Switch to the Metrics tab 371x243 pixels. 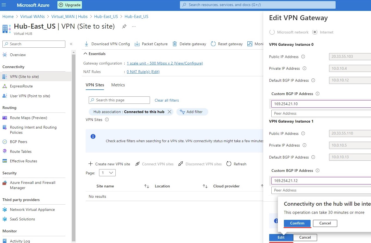118,85
